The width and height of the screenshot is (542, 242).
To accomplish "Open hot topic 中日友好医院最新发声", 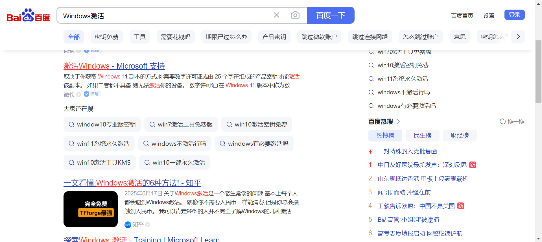I will 422,165.
